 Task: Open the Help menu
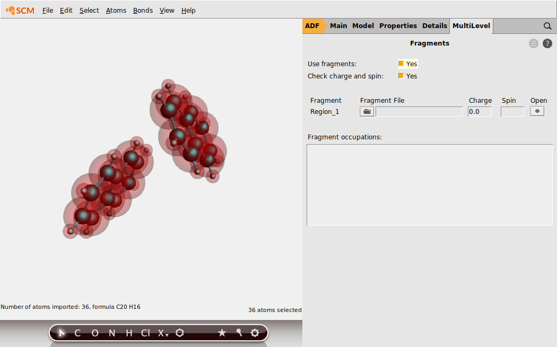click(x=188, y=11)
